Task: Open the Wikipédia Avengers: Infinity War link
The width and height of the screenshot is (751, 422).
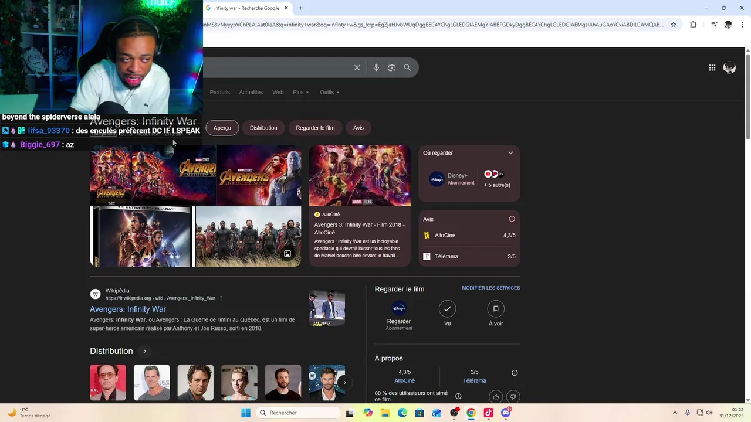Action: tap(128, 309)
